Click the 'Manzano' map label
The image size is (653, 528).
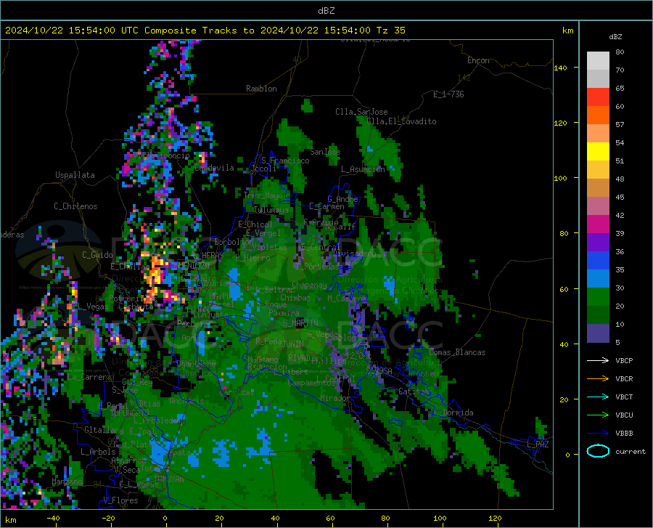[x=67, y=482]
